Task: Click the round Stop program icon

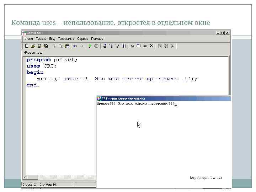Action: (96, 46)
